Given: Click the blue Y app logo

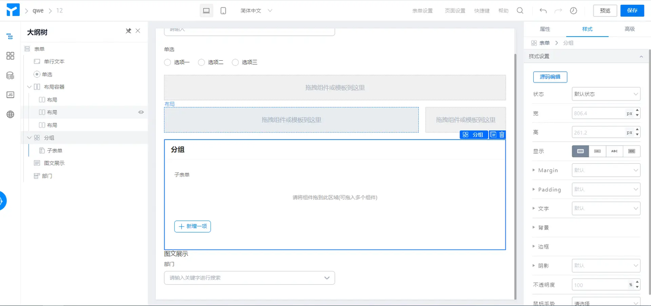Looking at the screenshot, I should (12, 10).
